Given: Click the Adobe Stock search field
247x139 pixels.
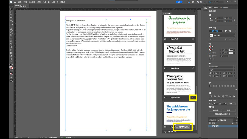Looking at the screenshot, I should [216, 2].
